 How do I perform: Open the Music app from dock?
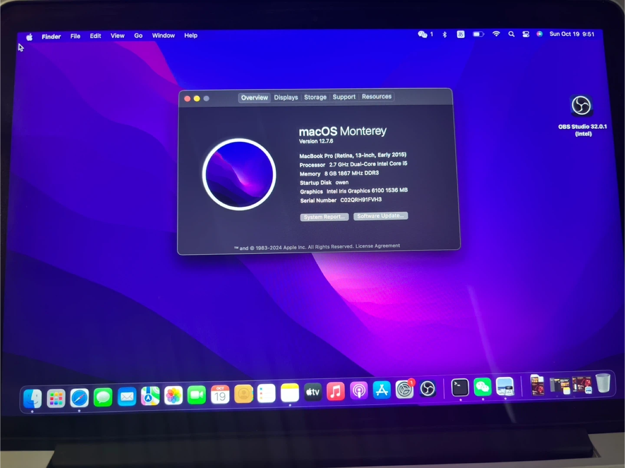(x=336, y=391)
